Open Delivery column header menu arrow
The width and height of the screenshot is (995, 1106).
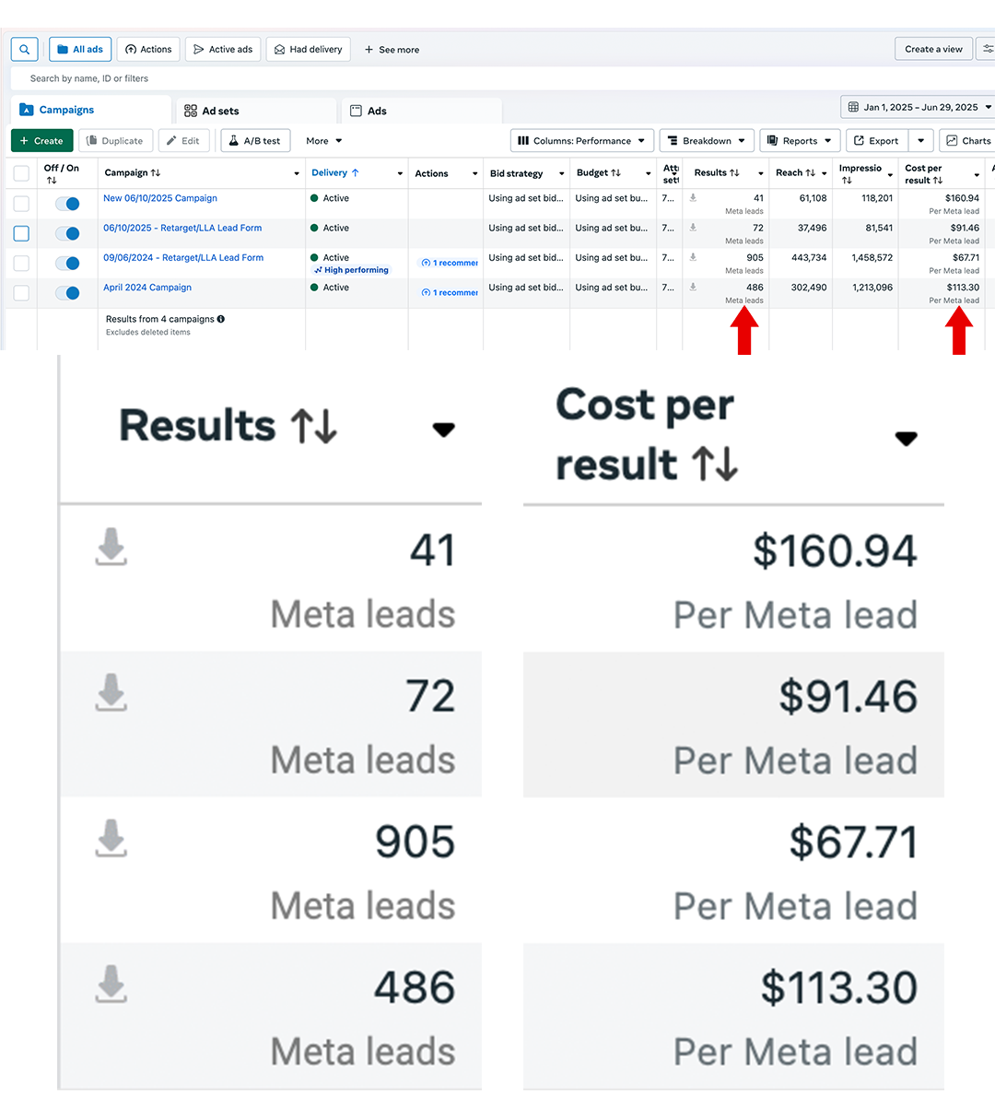(400, 173)
